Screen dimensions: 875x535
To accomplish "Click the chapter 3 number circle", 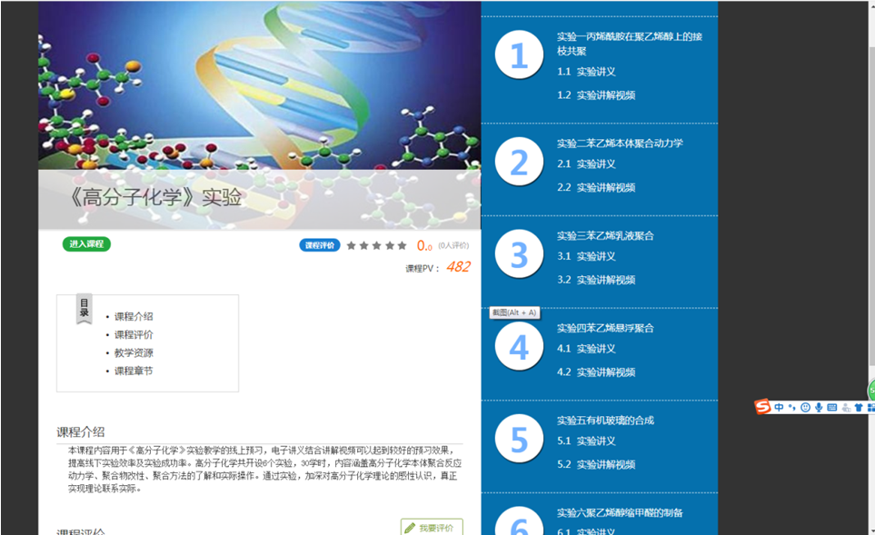I will (519, 255).
